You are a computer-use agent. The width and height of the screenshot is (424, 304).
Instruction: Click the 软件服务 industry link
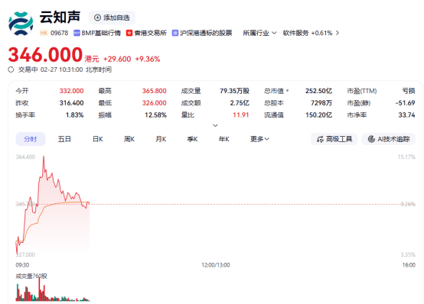[295, 33]
